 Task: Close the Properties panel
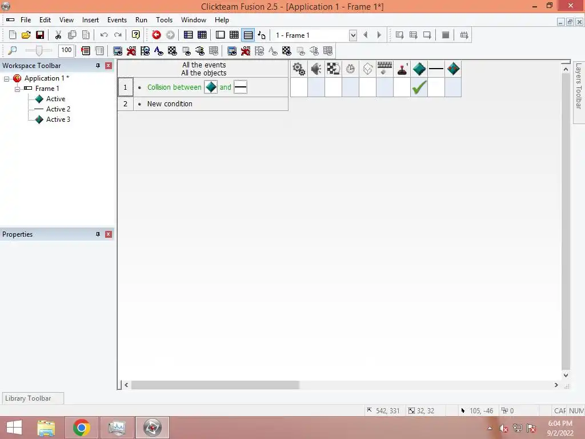click(x=109, y=234)
